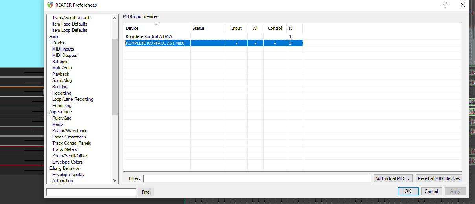This screenshot has width=475, height=204.
Task: Open Scrub/Jog preferences
Action: pyautogui.click(x=62, y=80)
